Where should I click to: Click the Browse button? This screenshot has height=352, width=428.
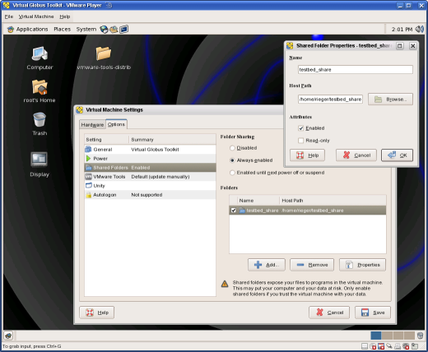click(x=390, y=100)
